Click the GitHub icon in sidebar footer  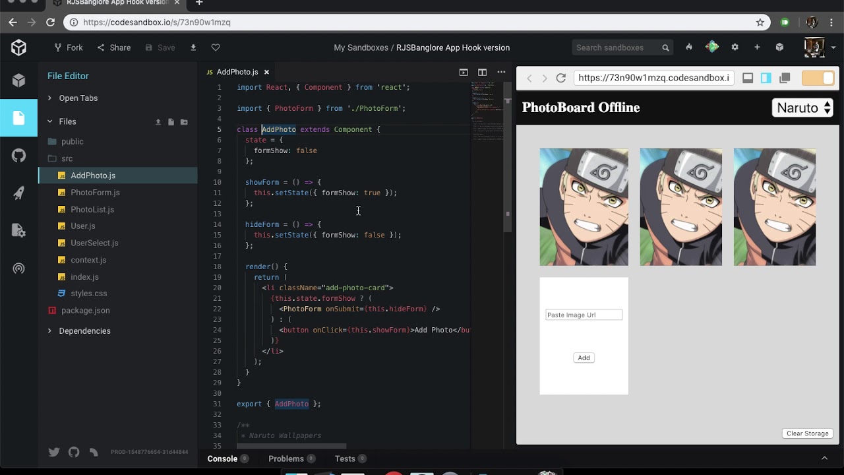tap(74, 452)
